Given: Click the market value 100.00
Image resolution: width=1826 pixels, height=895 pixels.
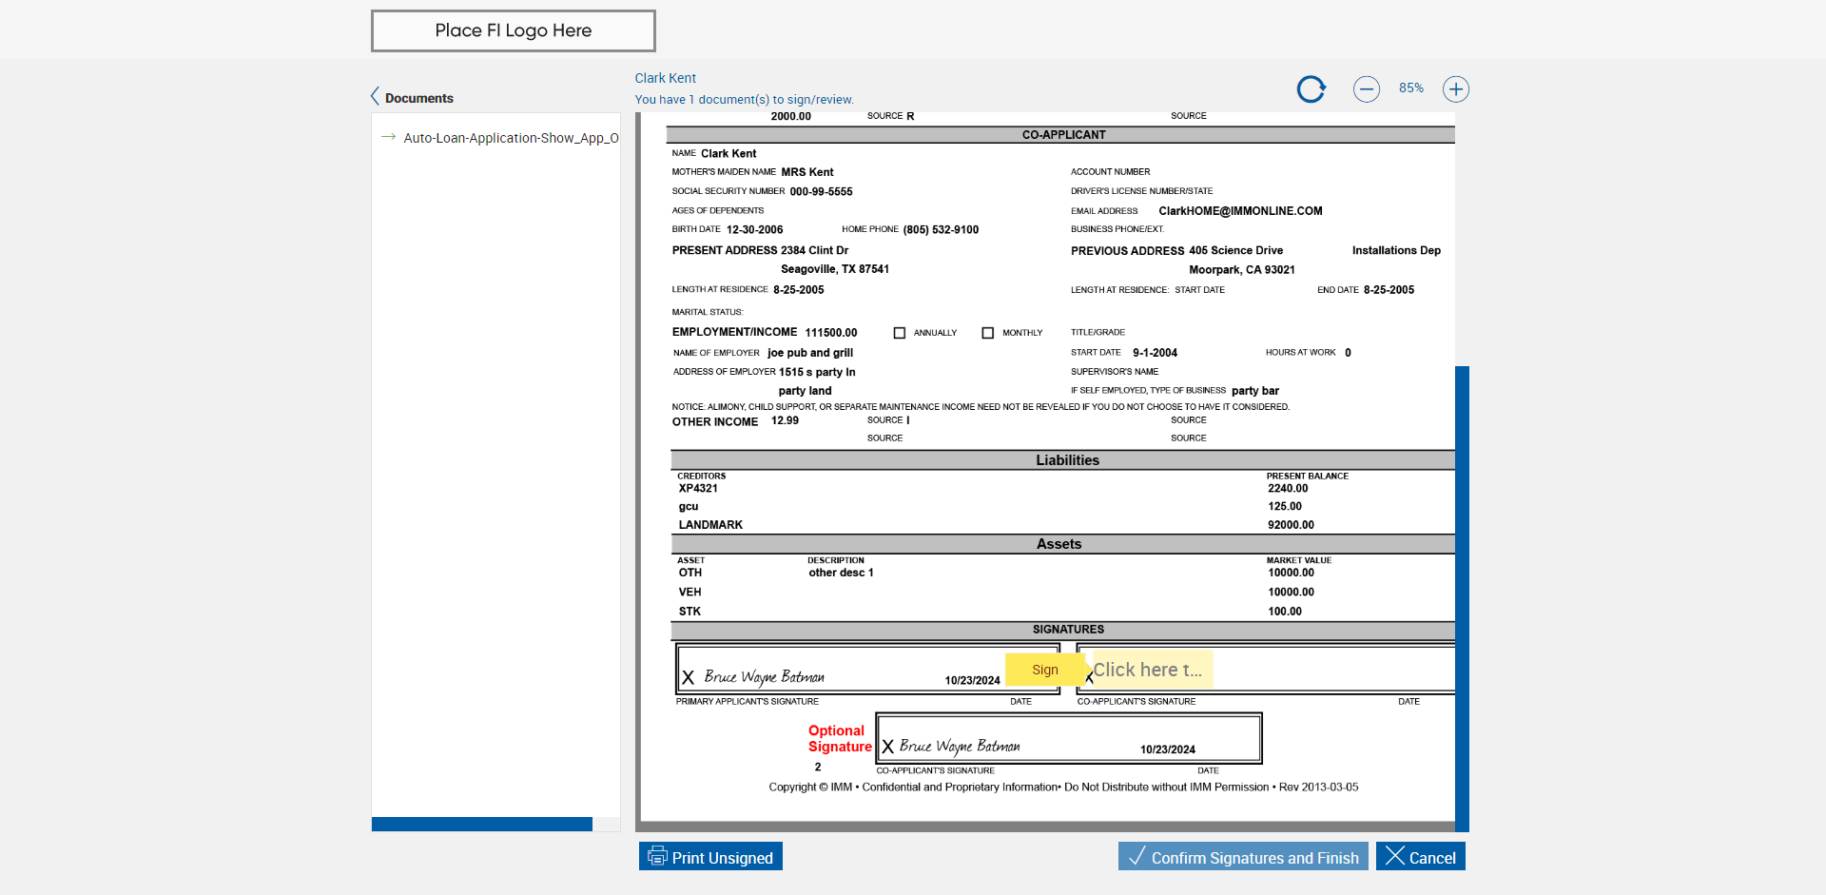Looking at the screenshot, I should point(1285,612).
